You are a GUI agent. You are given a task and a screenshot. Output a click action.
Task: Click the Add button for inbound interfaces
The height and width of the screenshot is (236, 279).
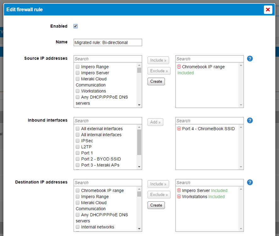pyautogui.click(x=155, y=122)
